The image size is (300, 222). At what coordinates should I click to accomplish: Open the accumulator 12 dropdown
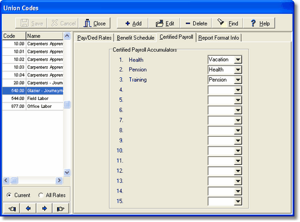coord(238,171)
